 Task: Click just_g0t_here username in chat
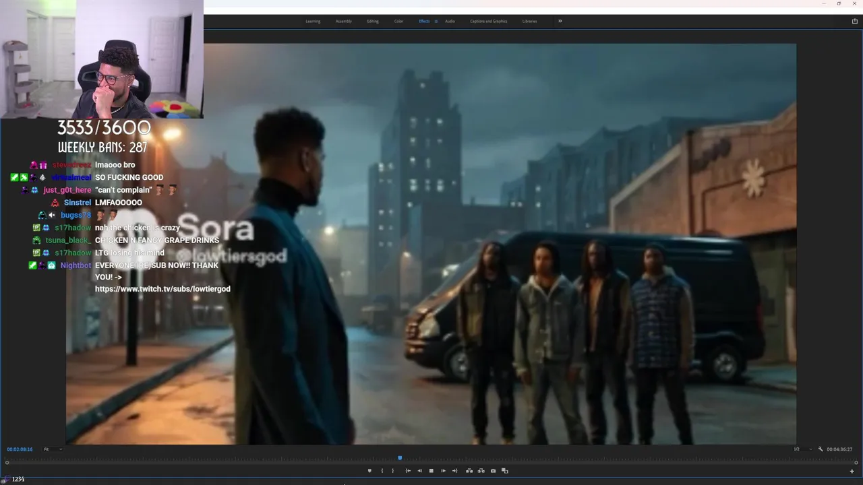coord(67,190)
